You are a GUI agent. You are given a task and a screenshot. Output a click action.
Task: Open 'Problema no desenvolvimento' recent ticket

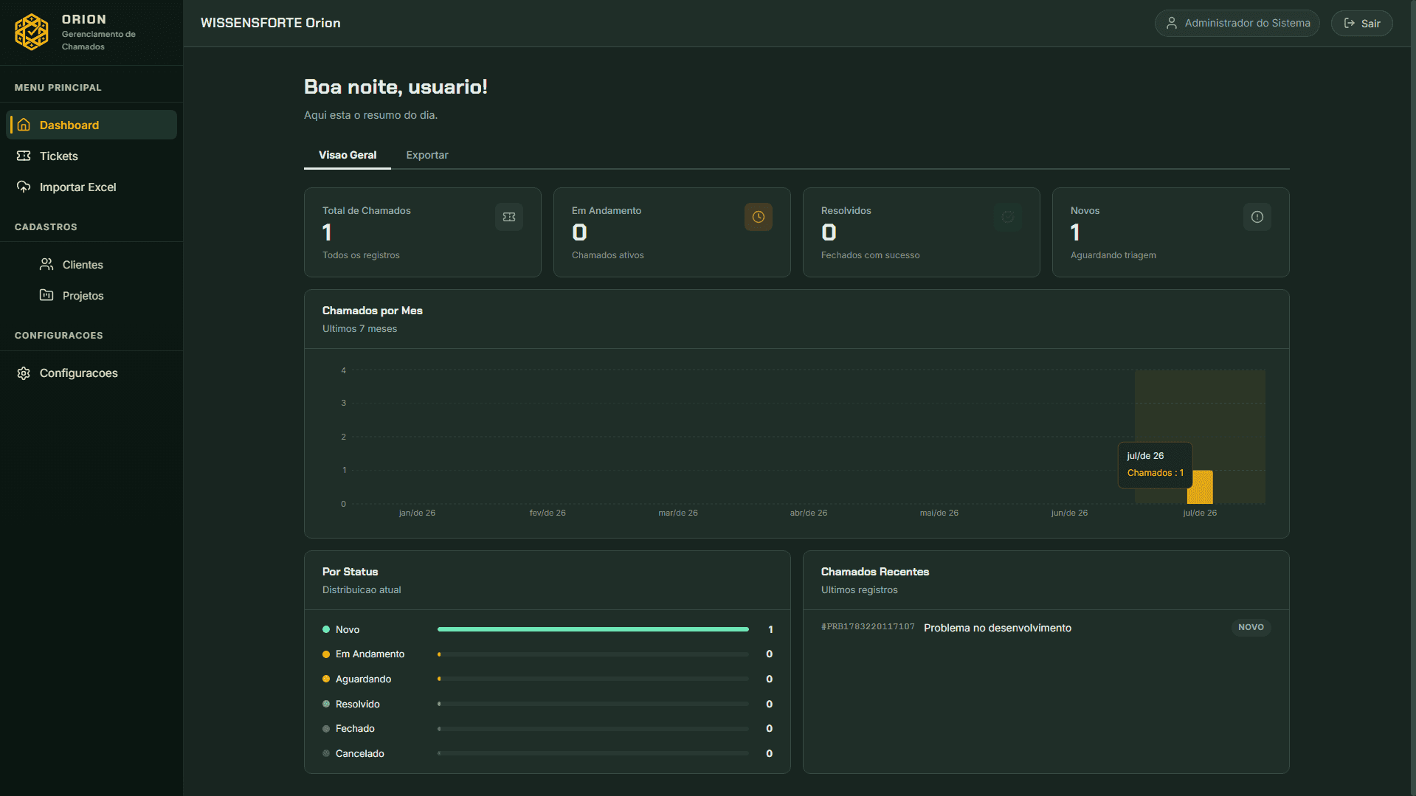998,628
